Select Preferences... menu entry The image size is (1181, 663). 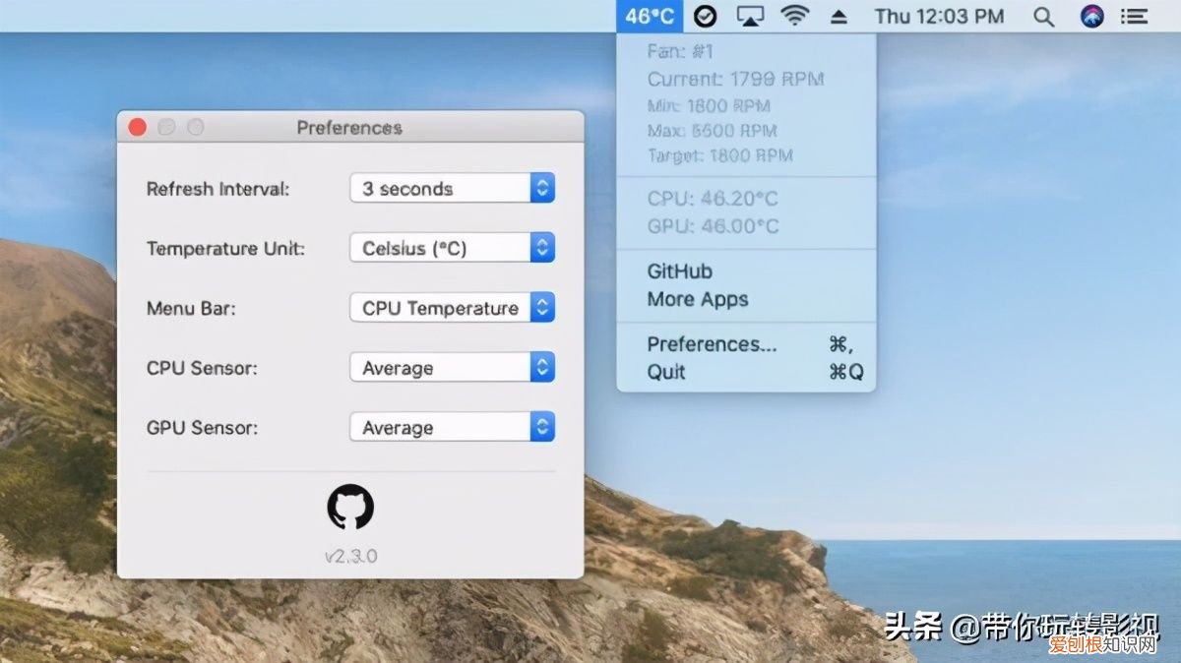[x=712, y=344]
